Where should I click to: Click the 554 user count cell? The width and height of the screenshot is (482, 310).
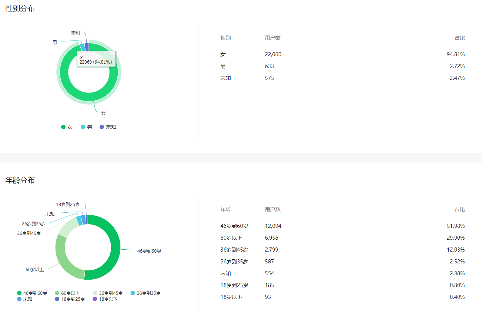270,273
